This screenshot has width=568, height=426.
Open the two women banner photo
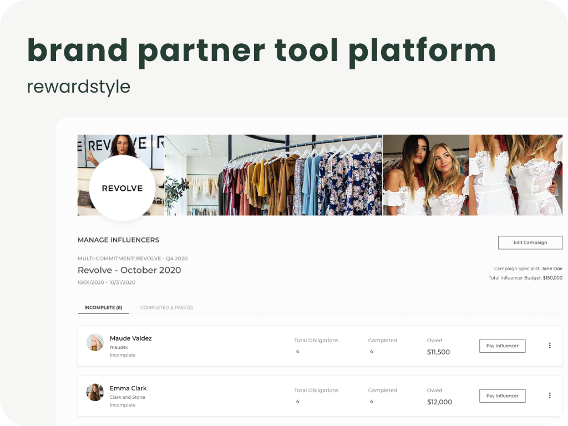(426, 175)
